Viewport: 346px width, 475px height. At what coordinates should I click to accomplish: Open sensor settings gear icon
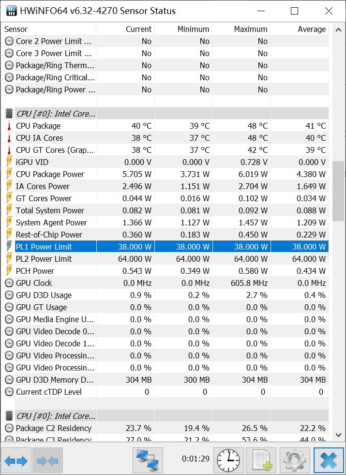pos(294,460)
